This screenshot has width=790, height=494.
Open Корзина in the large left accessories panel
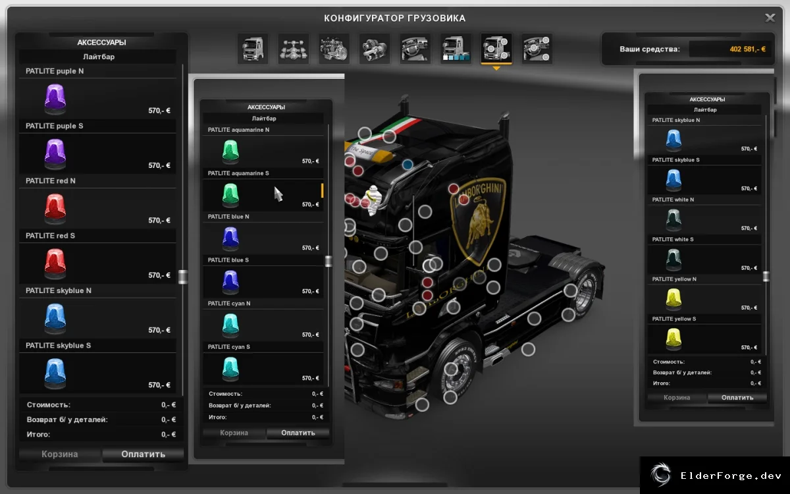click(60, 454)
